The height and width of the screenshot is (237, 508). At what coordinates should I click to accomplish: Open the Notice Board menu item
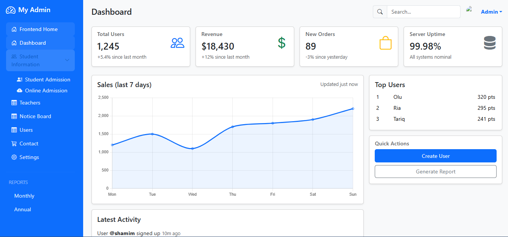(x=35, y=116)
